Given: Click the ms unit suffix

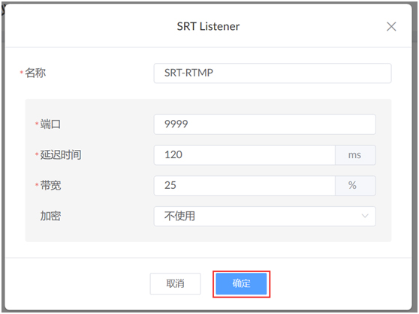Looking at the screenshot, I should (x=355, y=155).
